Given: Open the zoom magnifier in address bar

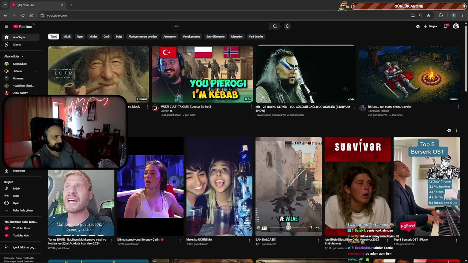Looking at the screenshot, I should 420,15.
